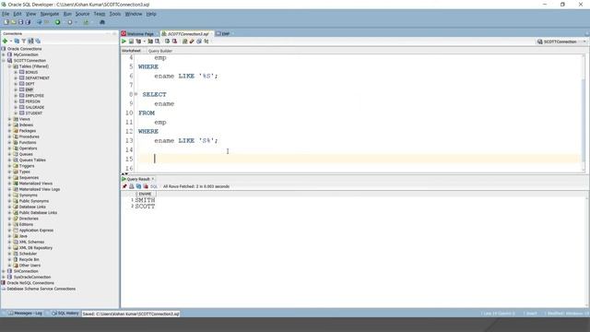This screenshot has width=590, height=332.
Task: Click the New file icon in main toolbar
Action: coord(6,22)
